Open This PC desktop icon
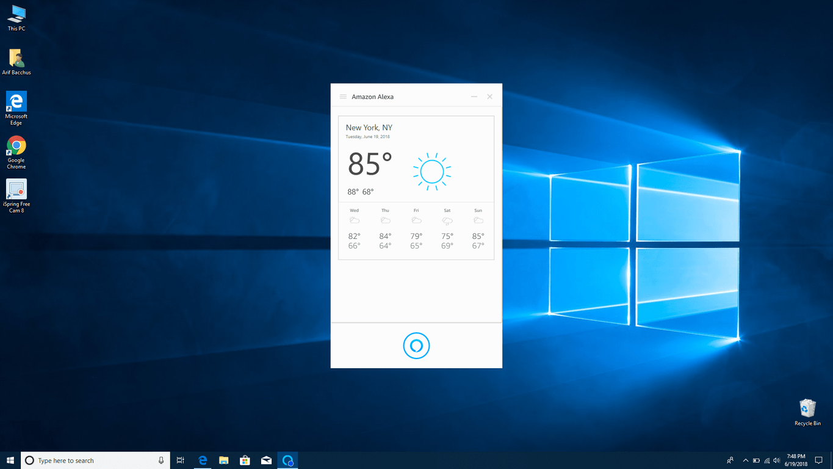 tap(16, 18)
